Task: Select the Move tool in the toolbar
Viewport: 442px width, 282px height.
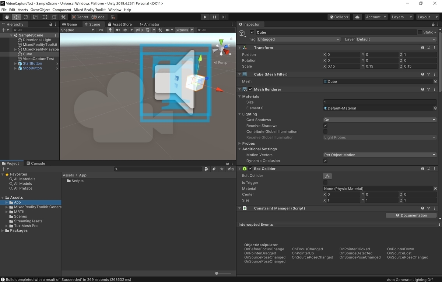Action: 17,17
